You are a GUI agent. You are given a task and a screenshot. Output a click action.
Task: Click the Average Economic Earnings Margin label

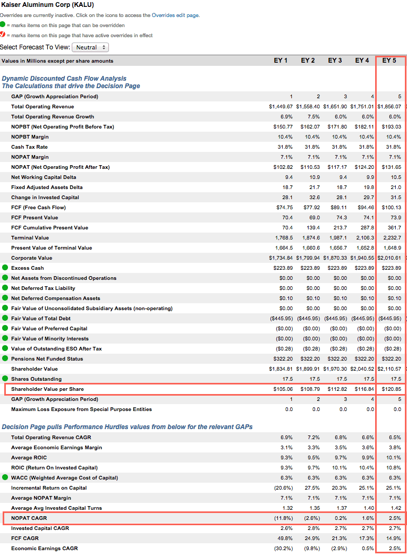(56, 448)
